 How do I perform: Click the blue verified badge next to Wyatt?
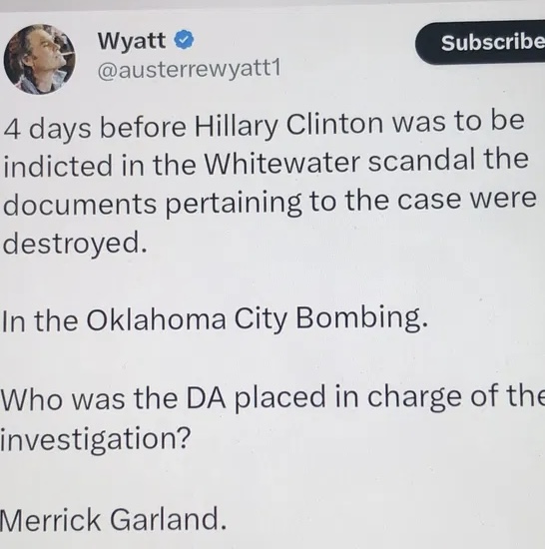(184, 40)
